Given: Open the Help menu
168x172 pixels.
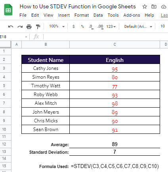Looking at the screenshot, I should tap(149, 15).
